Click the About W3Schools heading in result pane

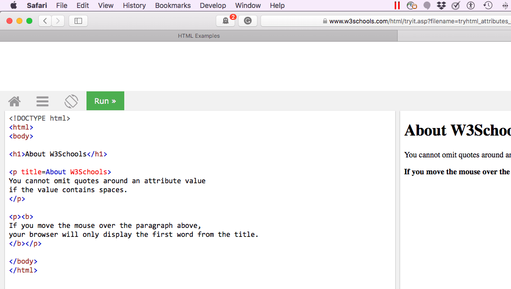(x=457, y=131)
